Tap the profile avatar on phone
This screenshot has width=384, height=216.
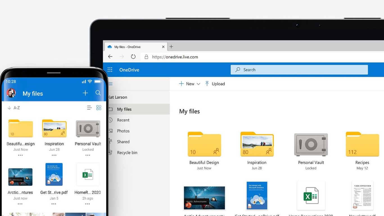tap(11, 93)
